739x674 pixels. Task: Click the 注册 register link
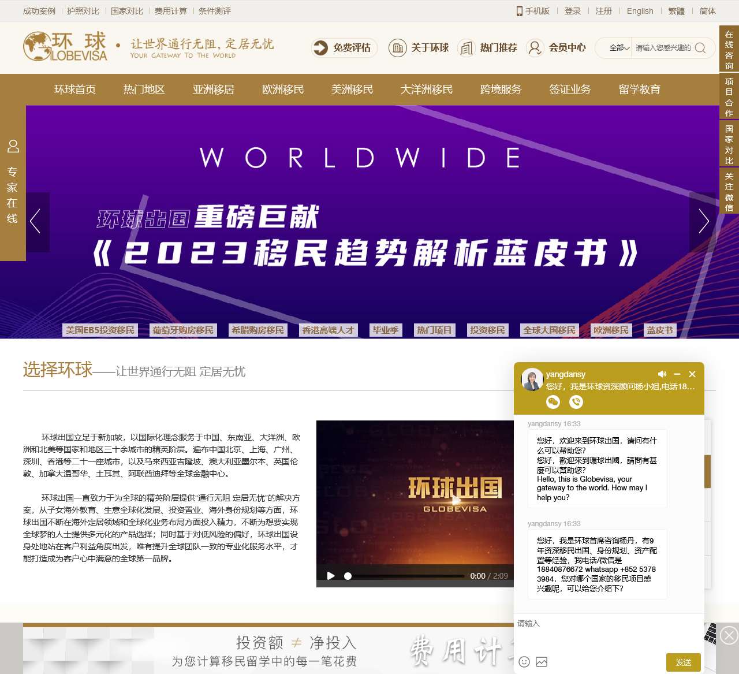604,11
